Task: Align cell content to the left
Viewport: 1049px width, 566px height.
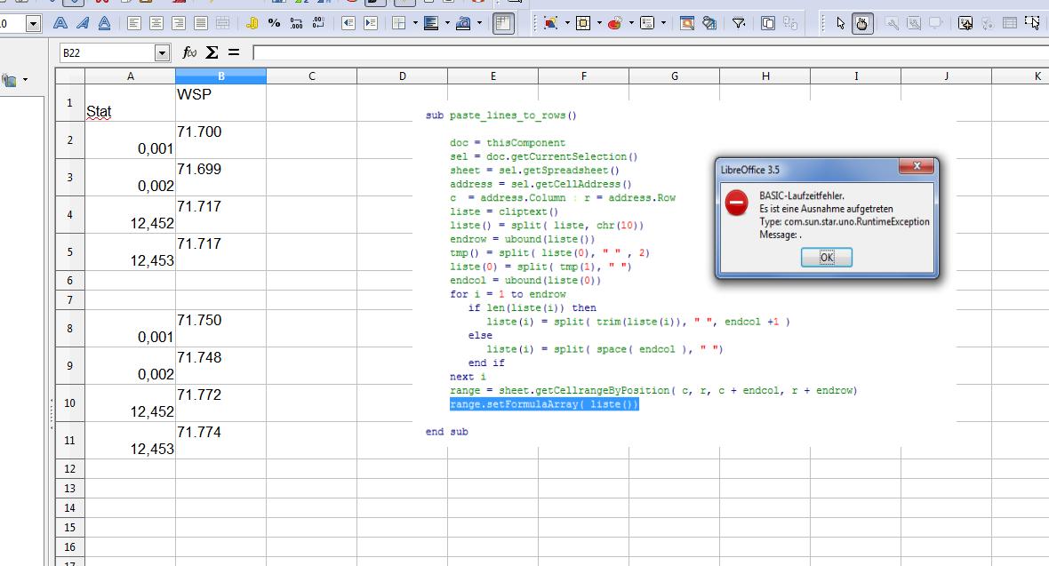Action: [134, 23]
